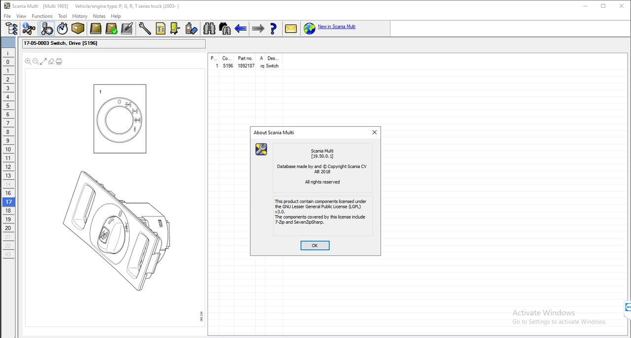Print the illustration using printer icon
This screenshot has width=631, height=338.
tap(59, 62)
